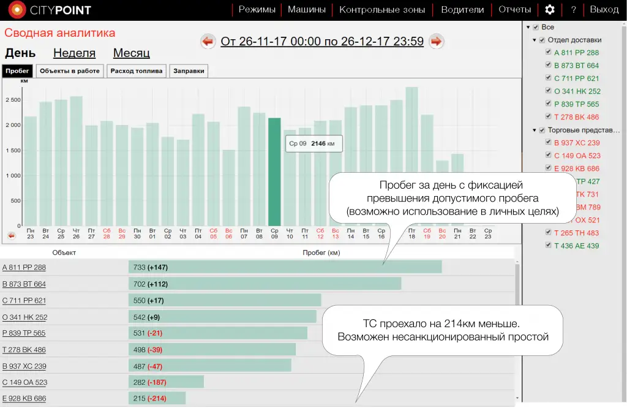Select the 'Неделя' period link

click(x=74, y=53)
